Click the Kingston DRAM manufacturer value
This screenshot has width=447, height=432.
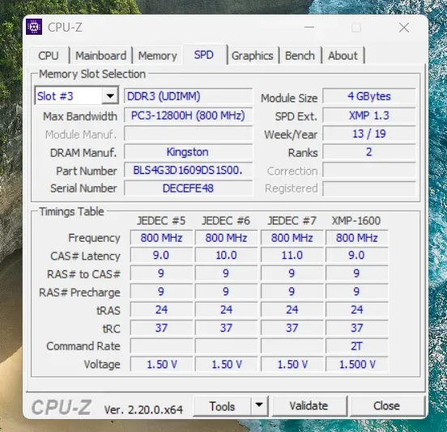click(188, 152)
